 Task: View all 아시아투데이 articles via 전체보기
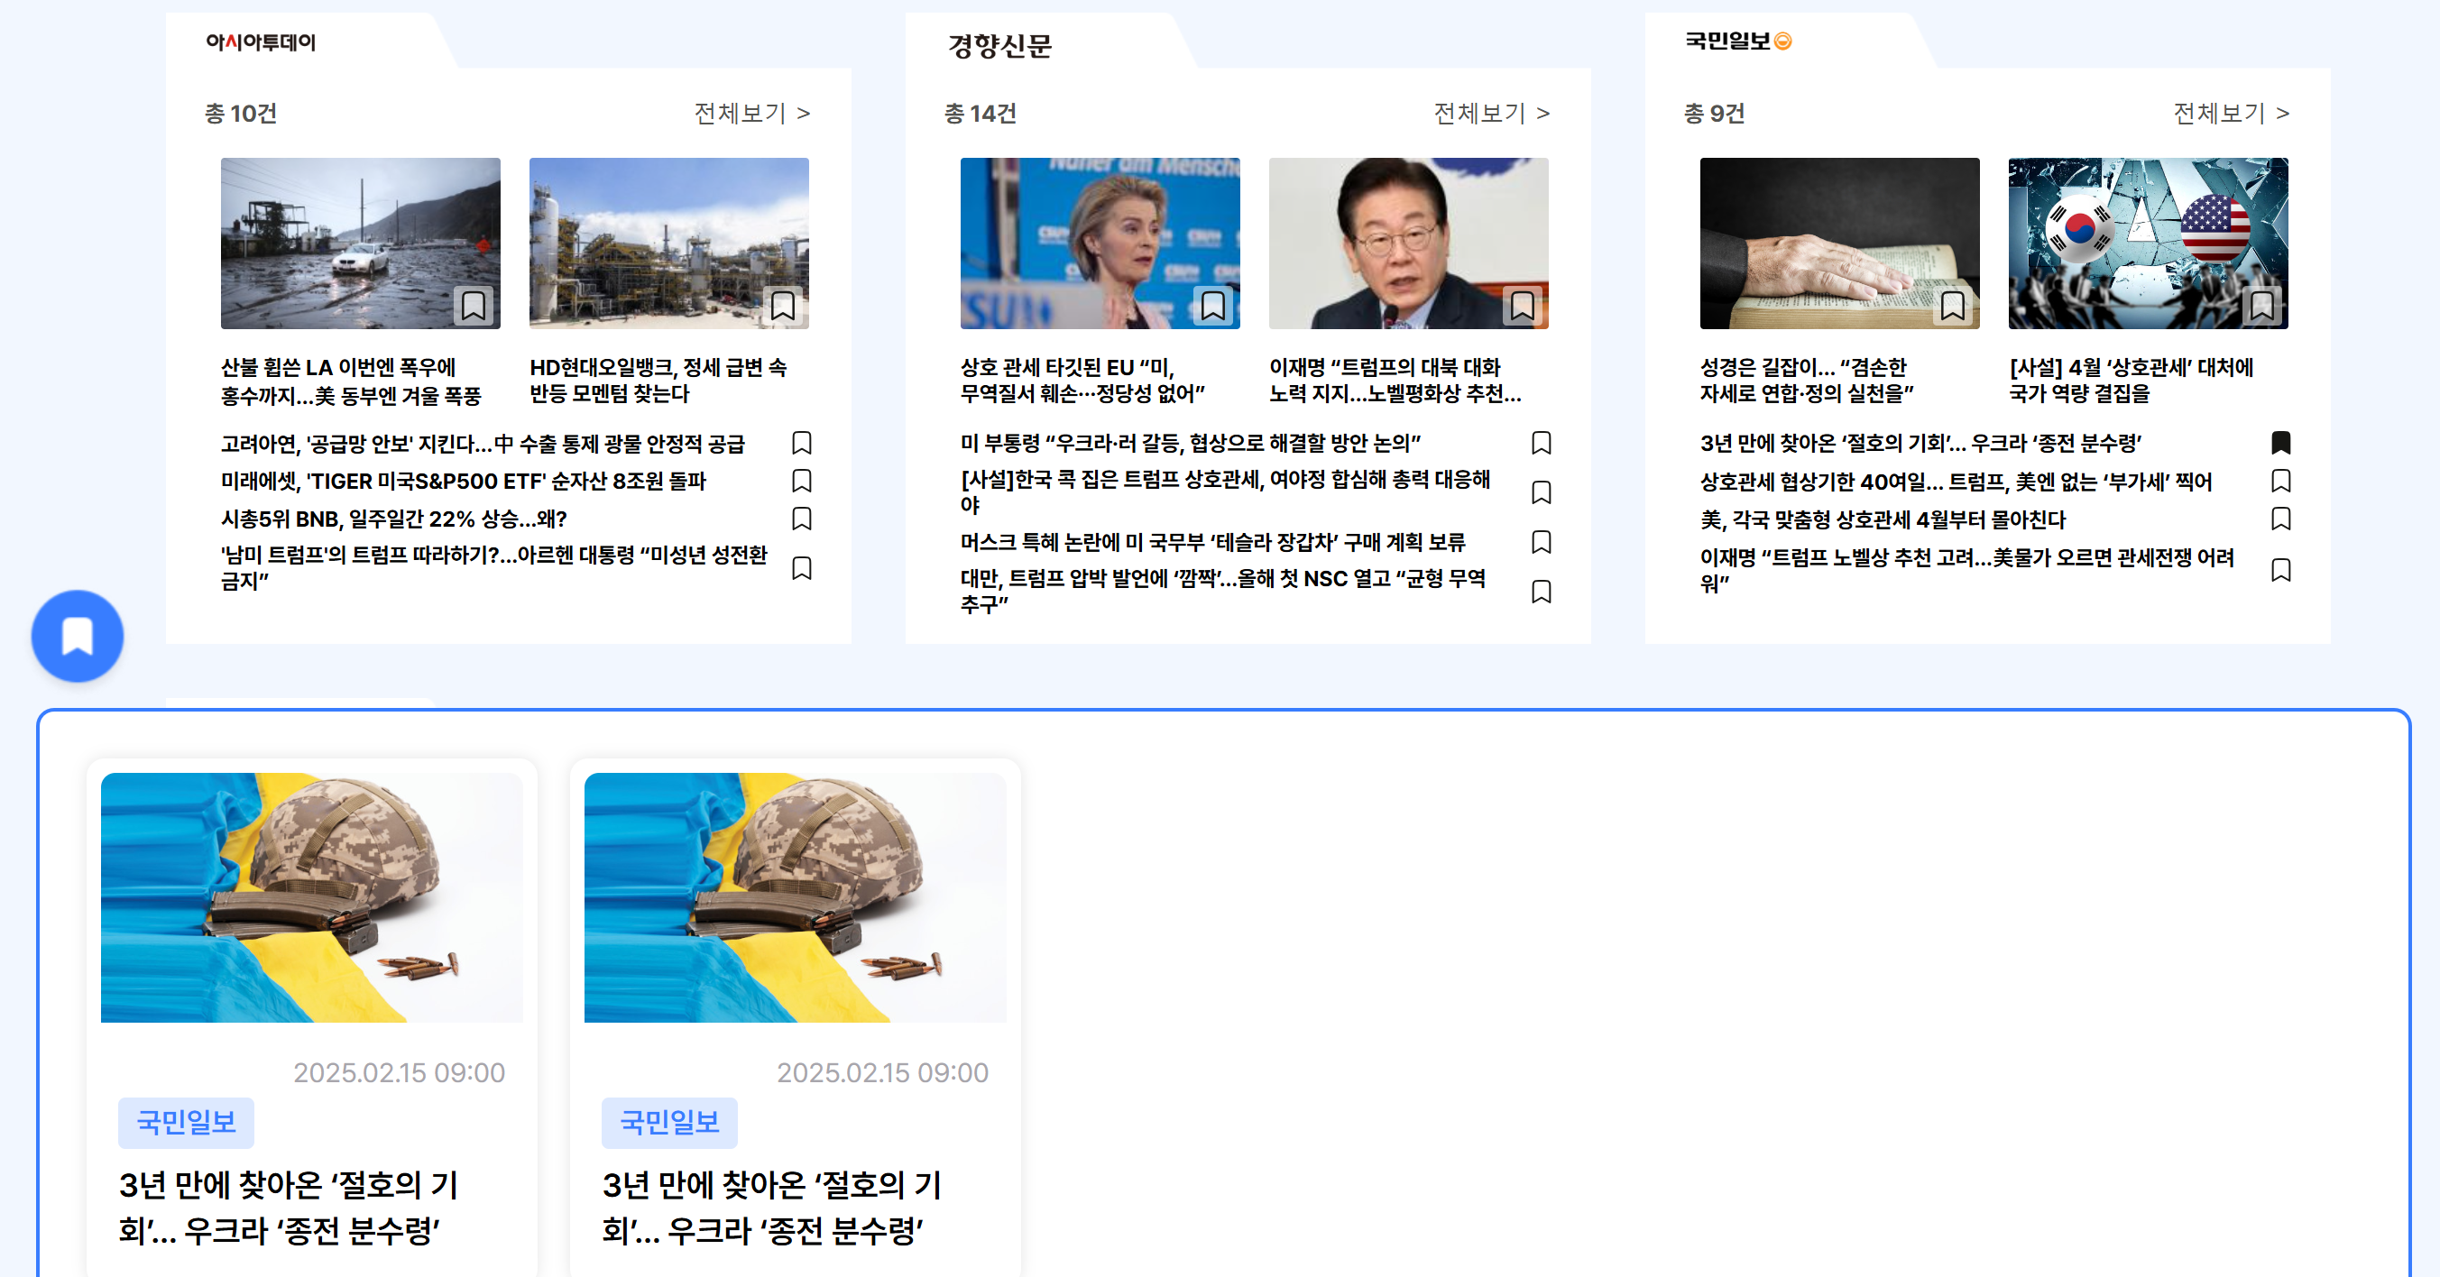752,113
